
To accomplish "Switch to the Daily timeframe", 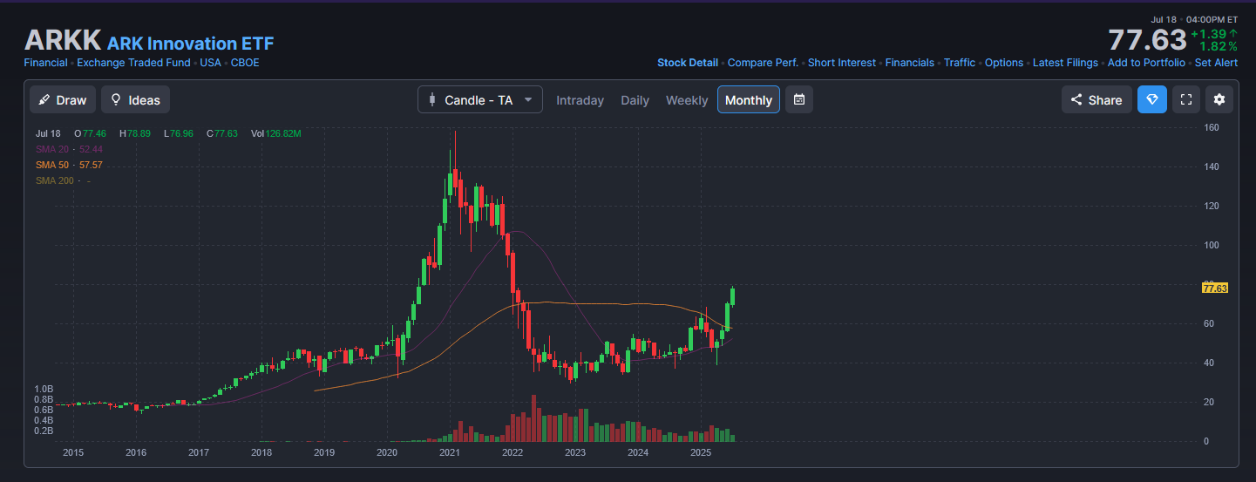I will [635, 100].
